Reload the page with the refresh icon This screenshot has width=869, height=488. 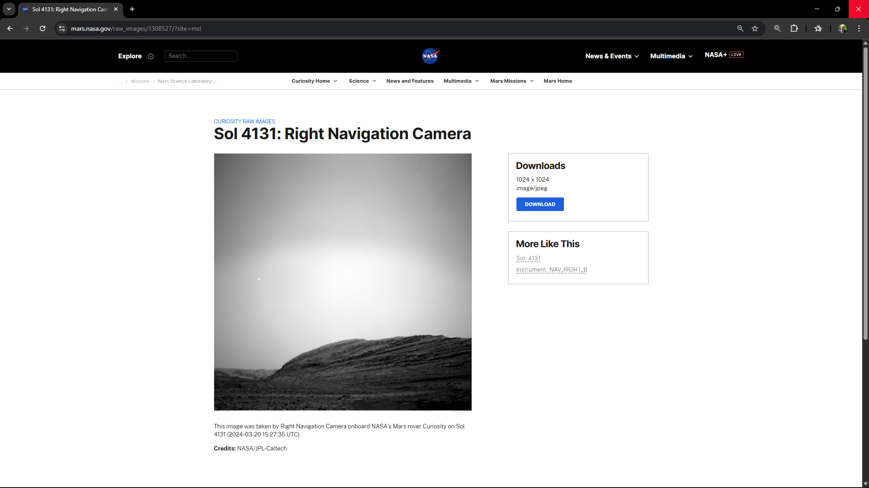[43, 28]
